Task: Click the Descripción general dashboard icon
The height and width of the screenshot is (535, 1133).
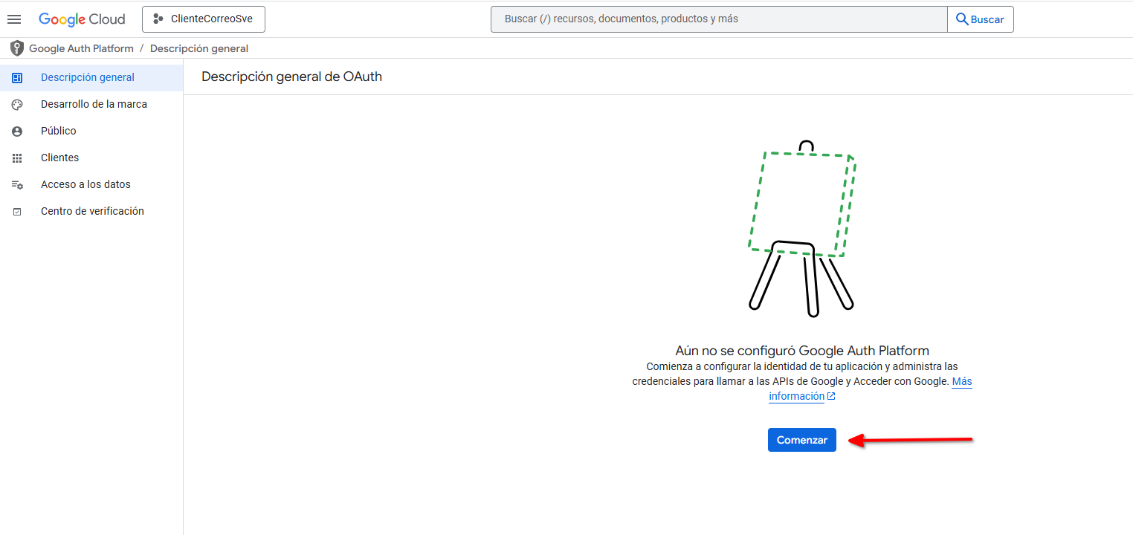Action: 17,78
